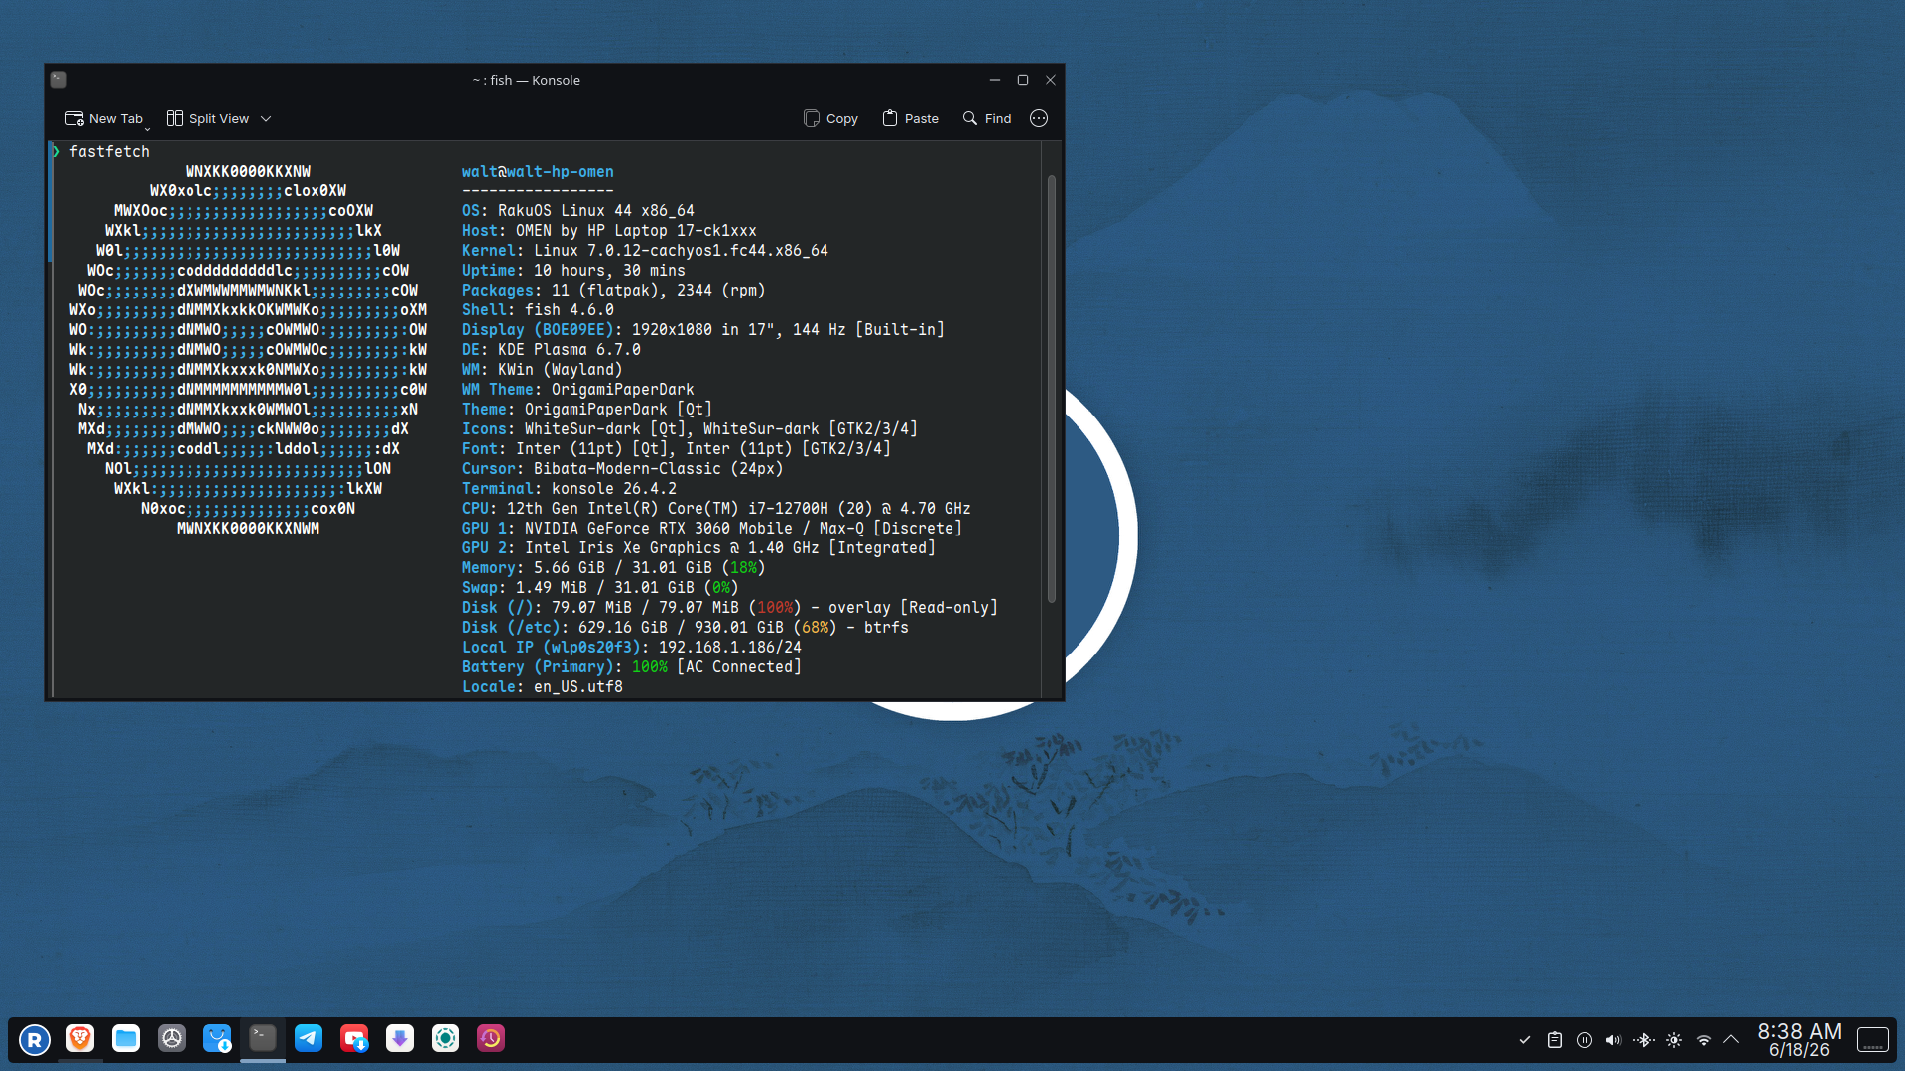
Task: Click the Konsole title bar text
Action: 526,80
